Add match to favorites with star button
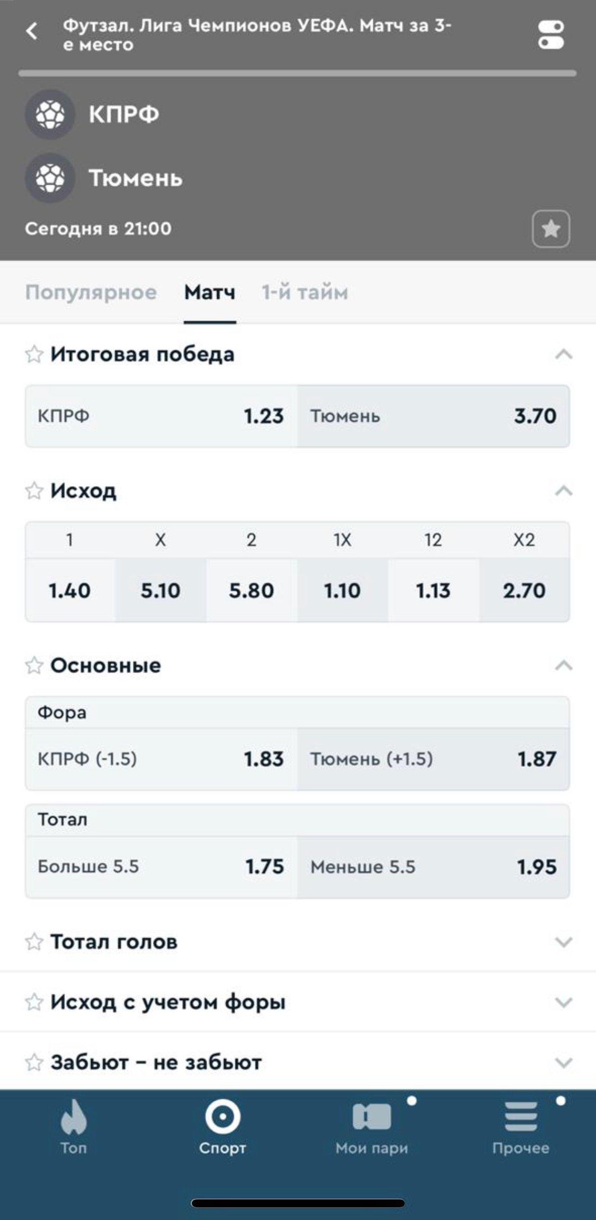 [550, 229]
